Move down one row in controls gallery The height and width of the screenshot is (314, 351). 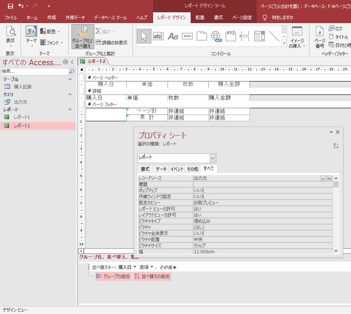tap(284, 36)
